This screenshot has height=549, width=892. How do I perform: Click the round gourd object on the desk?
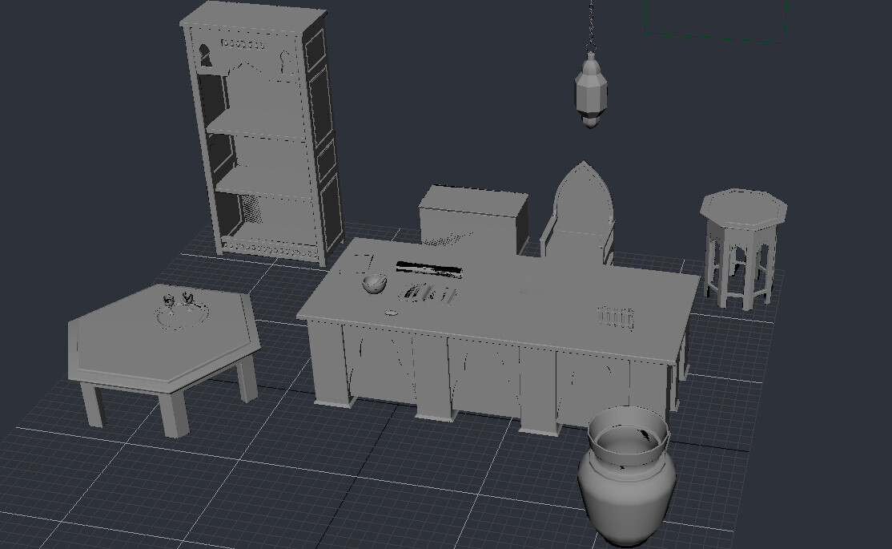pos(373,285)
